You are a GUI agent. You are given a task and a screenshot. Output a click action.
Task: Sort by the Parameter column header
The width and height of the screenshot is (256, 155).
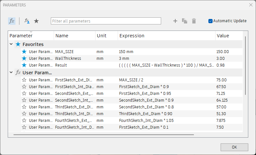point(21,36)
